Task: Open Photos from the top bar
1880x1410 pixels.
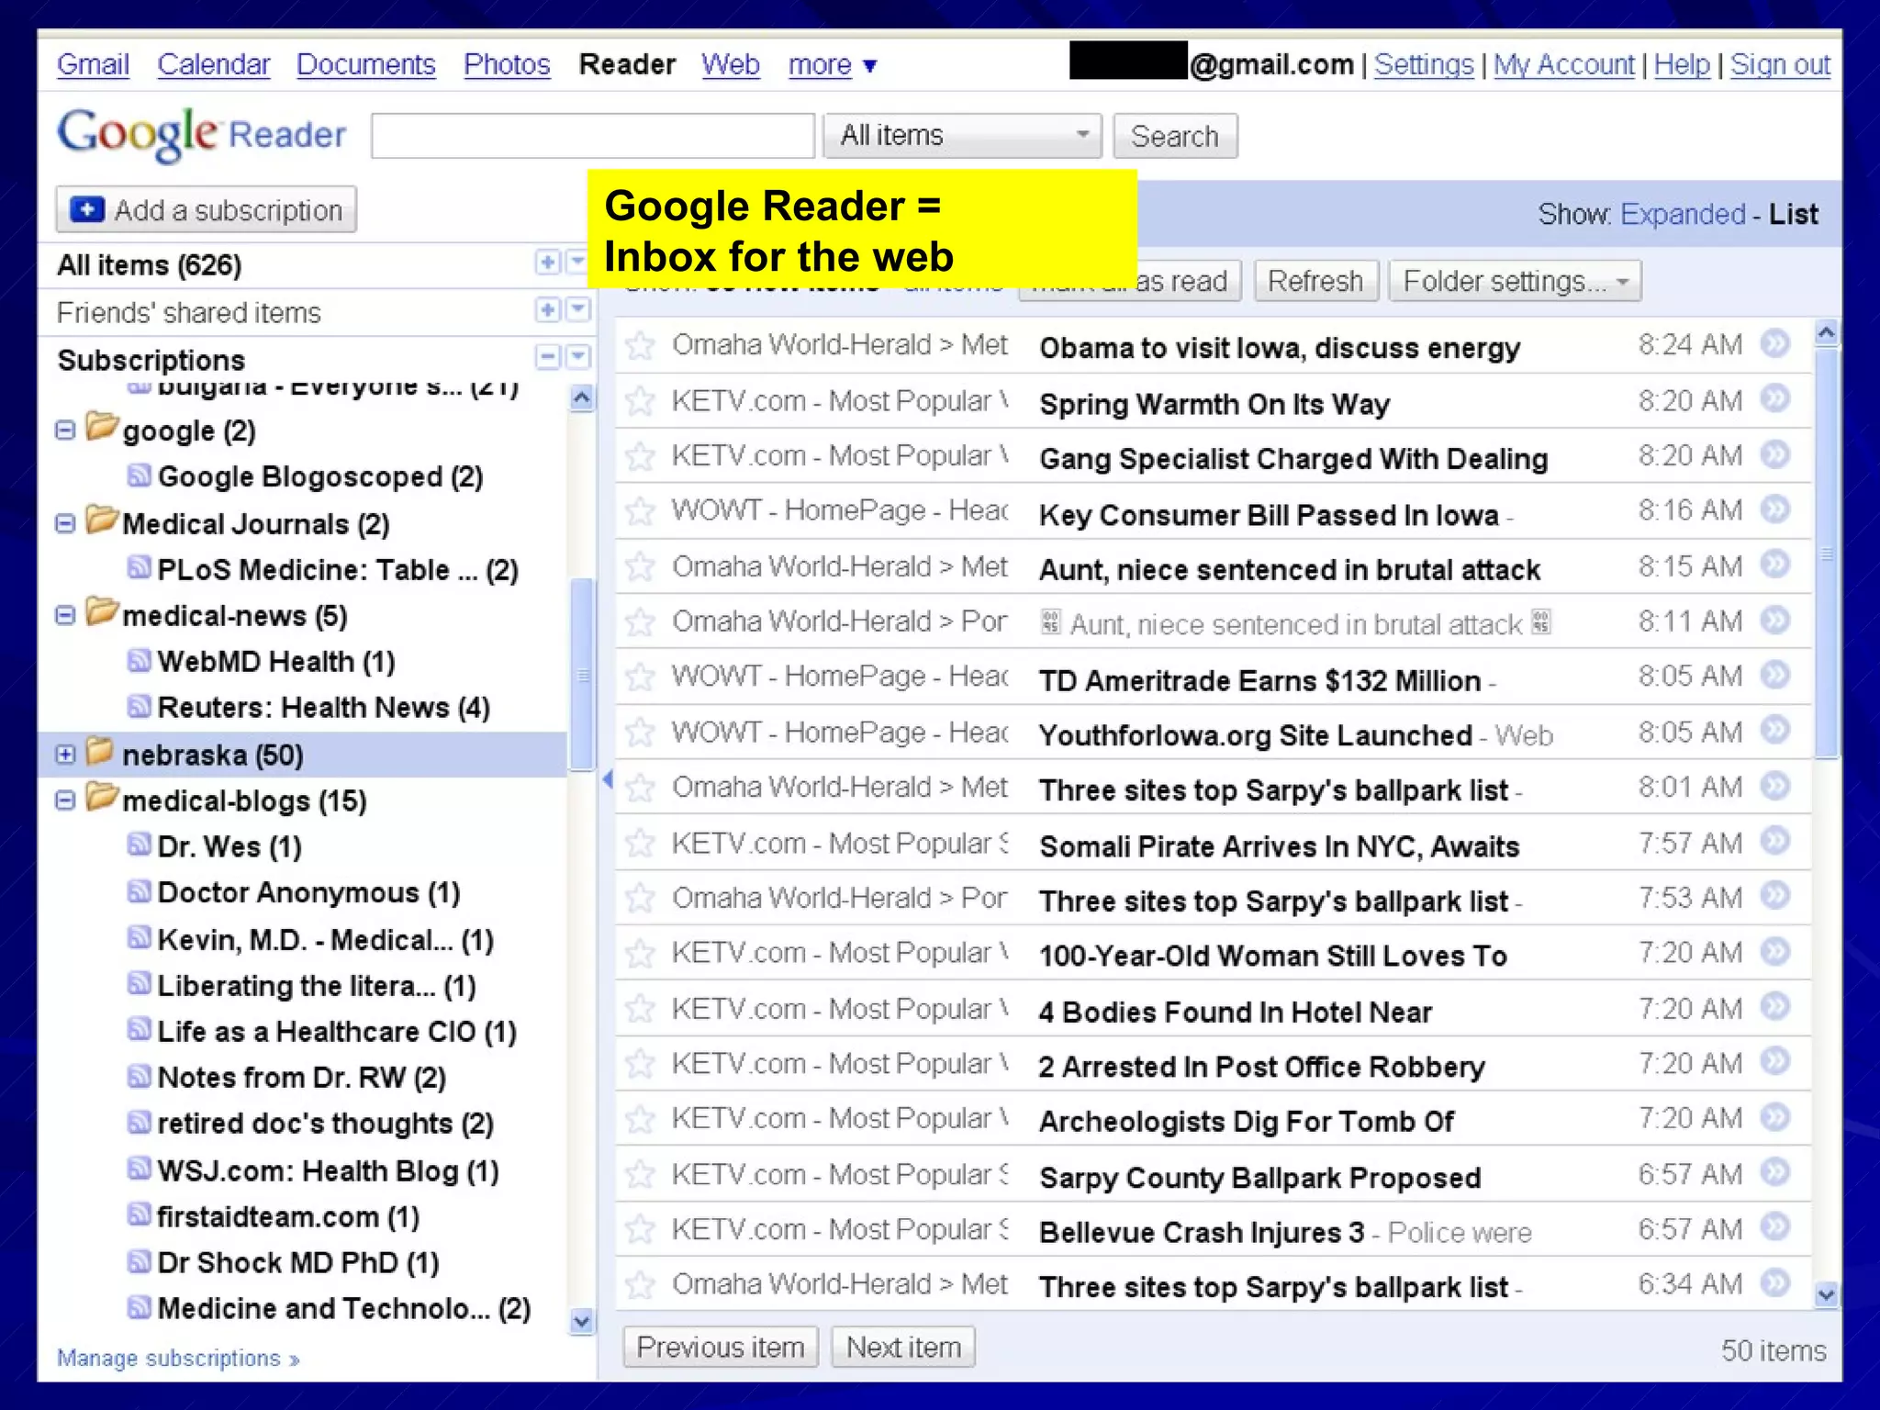Action: [x=507, y=65]
